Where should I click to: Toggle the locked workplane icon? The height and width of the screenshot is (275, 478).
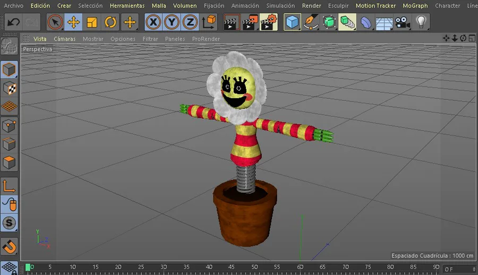click(x=9, y=268)
